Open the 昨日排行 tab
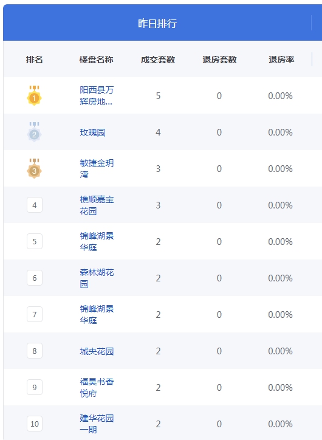Viewport: 322px width, 440px height. click(157, 23)
